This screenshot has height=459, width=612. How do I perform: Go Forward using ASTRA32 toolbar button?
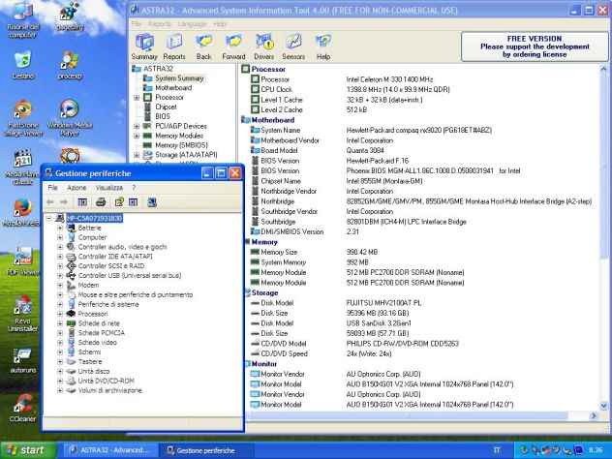233,46
